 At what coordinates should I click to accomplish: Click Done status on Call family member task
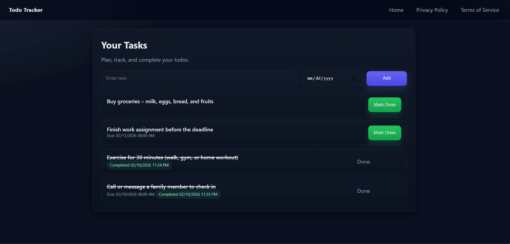(363, 191)
